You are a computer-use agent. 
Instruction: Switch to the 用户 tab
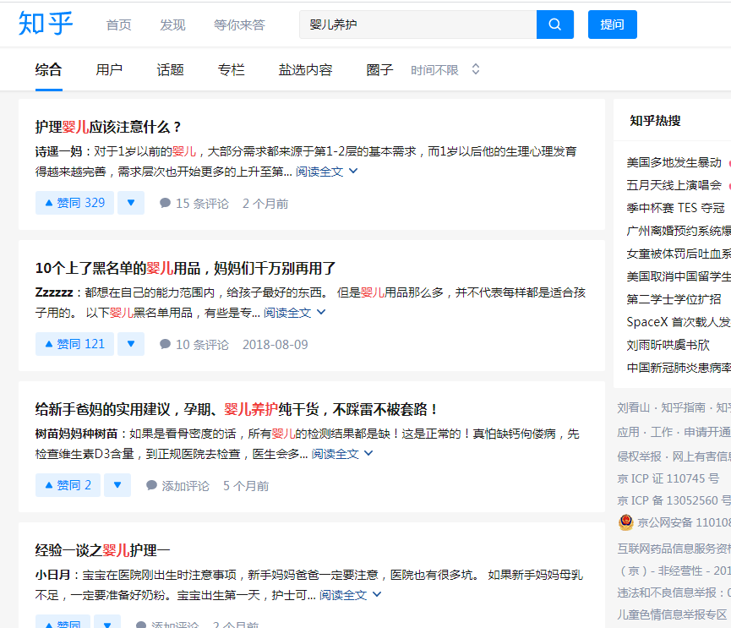pos(109,70)
